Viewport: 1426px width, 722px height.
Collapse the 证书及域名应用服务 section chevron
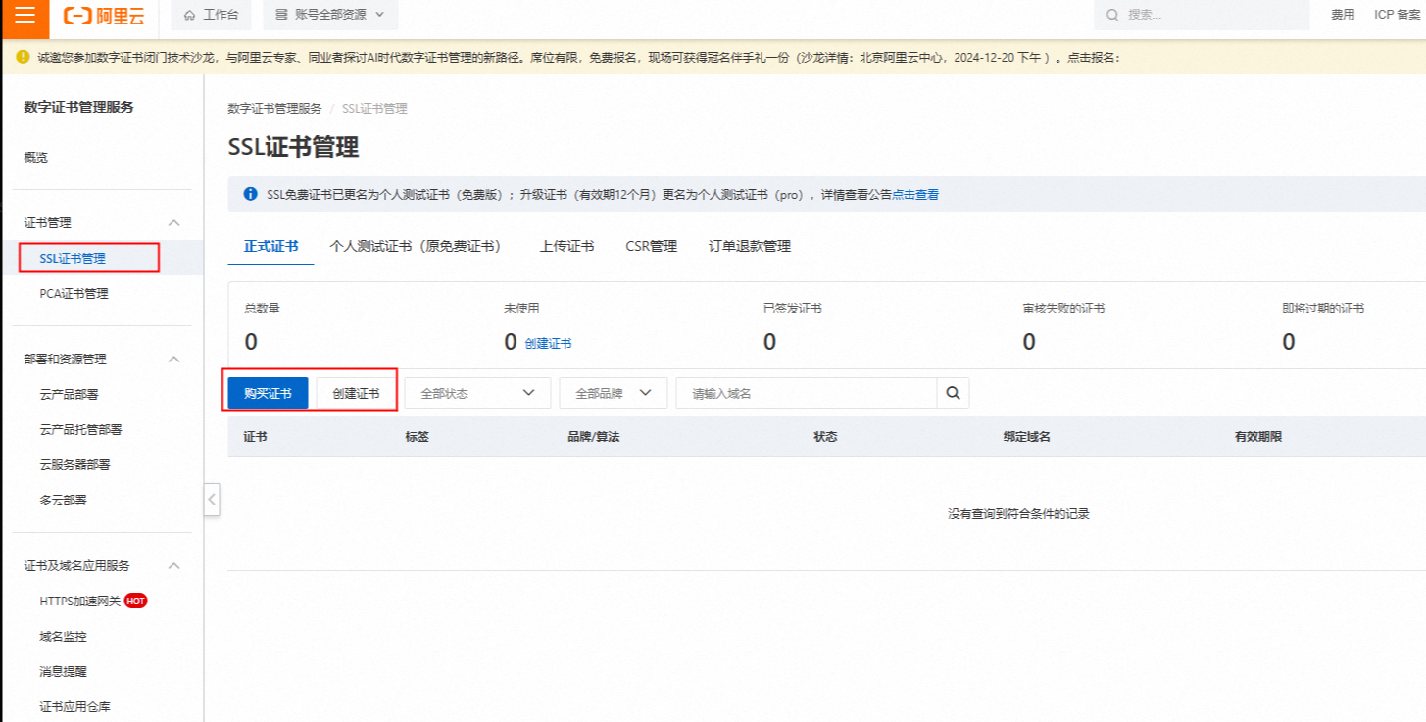tap(174, 565)
